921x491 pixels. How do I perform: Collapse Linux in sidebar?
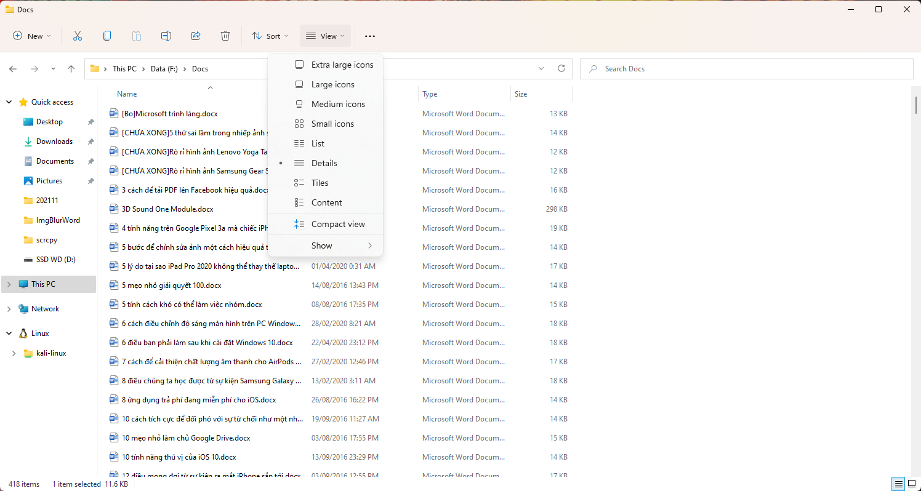[9, 333]
